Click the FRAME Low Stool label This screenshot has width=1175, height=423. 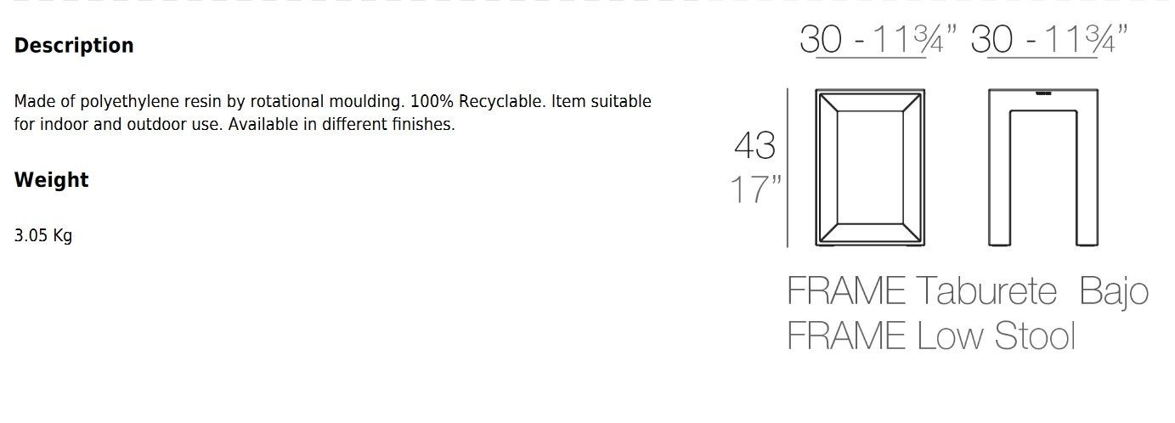pyautogui.click(x=931, y=336)
